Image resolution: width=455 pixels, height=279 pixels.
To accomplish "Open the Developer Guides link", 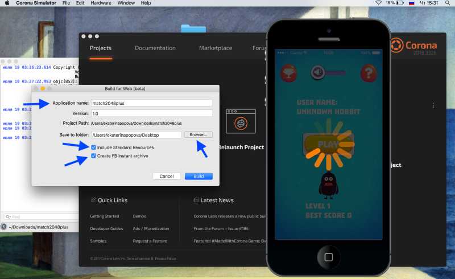I will [x=106, y=229].
